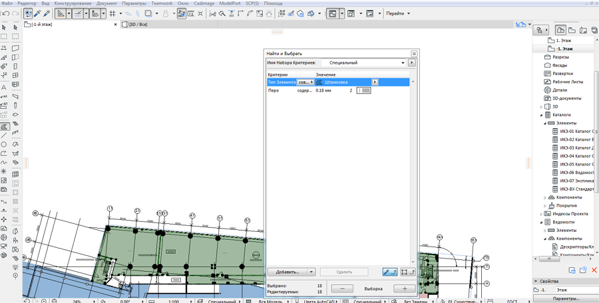Select 1. Этаж in the navigator
Image resolution: width=599 pixels, height=303 pixels.
pyautogui.click(x=564, y=41)
